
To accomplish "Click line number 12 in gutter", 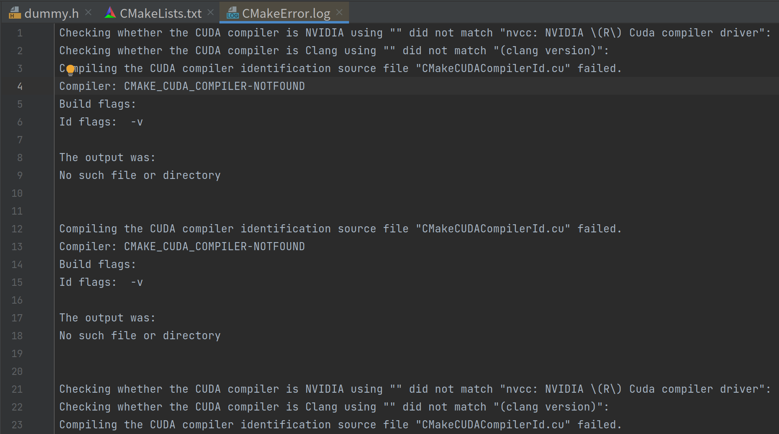I will 17,229.
